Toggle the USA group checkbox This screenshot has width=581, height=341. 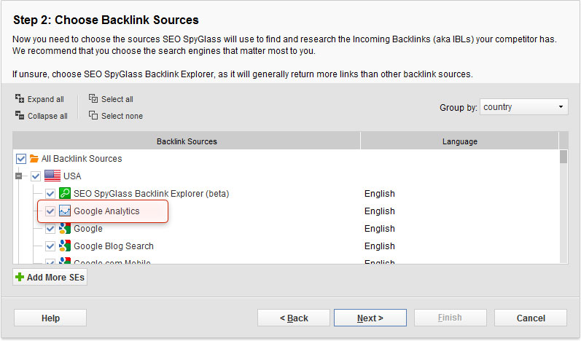(x=36, y=176)
